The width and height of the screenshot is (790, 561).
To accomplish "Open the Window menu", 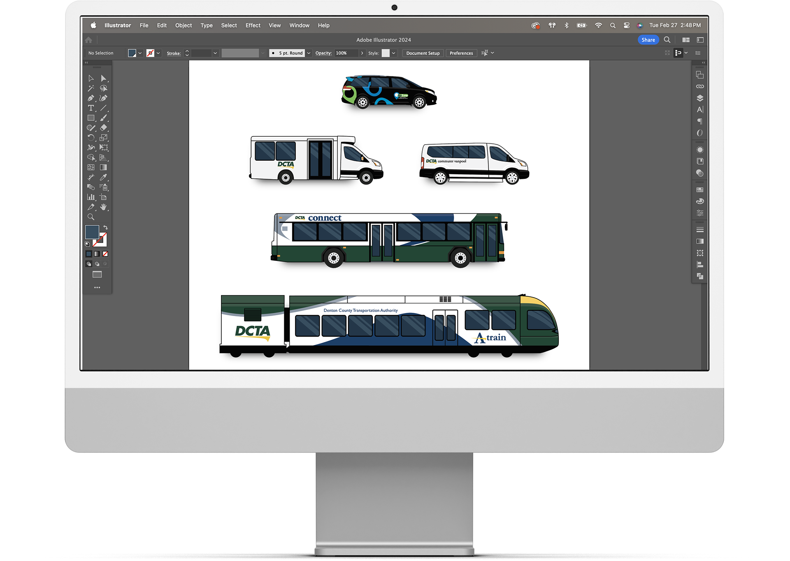I will coord(299,25).
